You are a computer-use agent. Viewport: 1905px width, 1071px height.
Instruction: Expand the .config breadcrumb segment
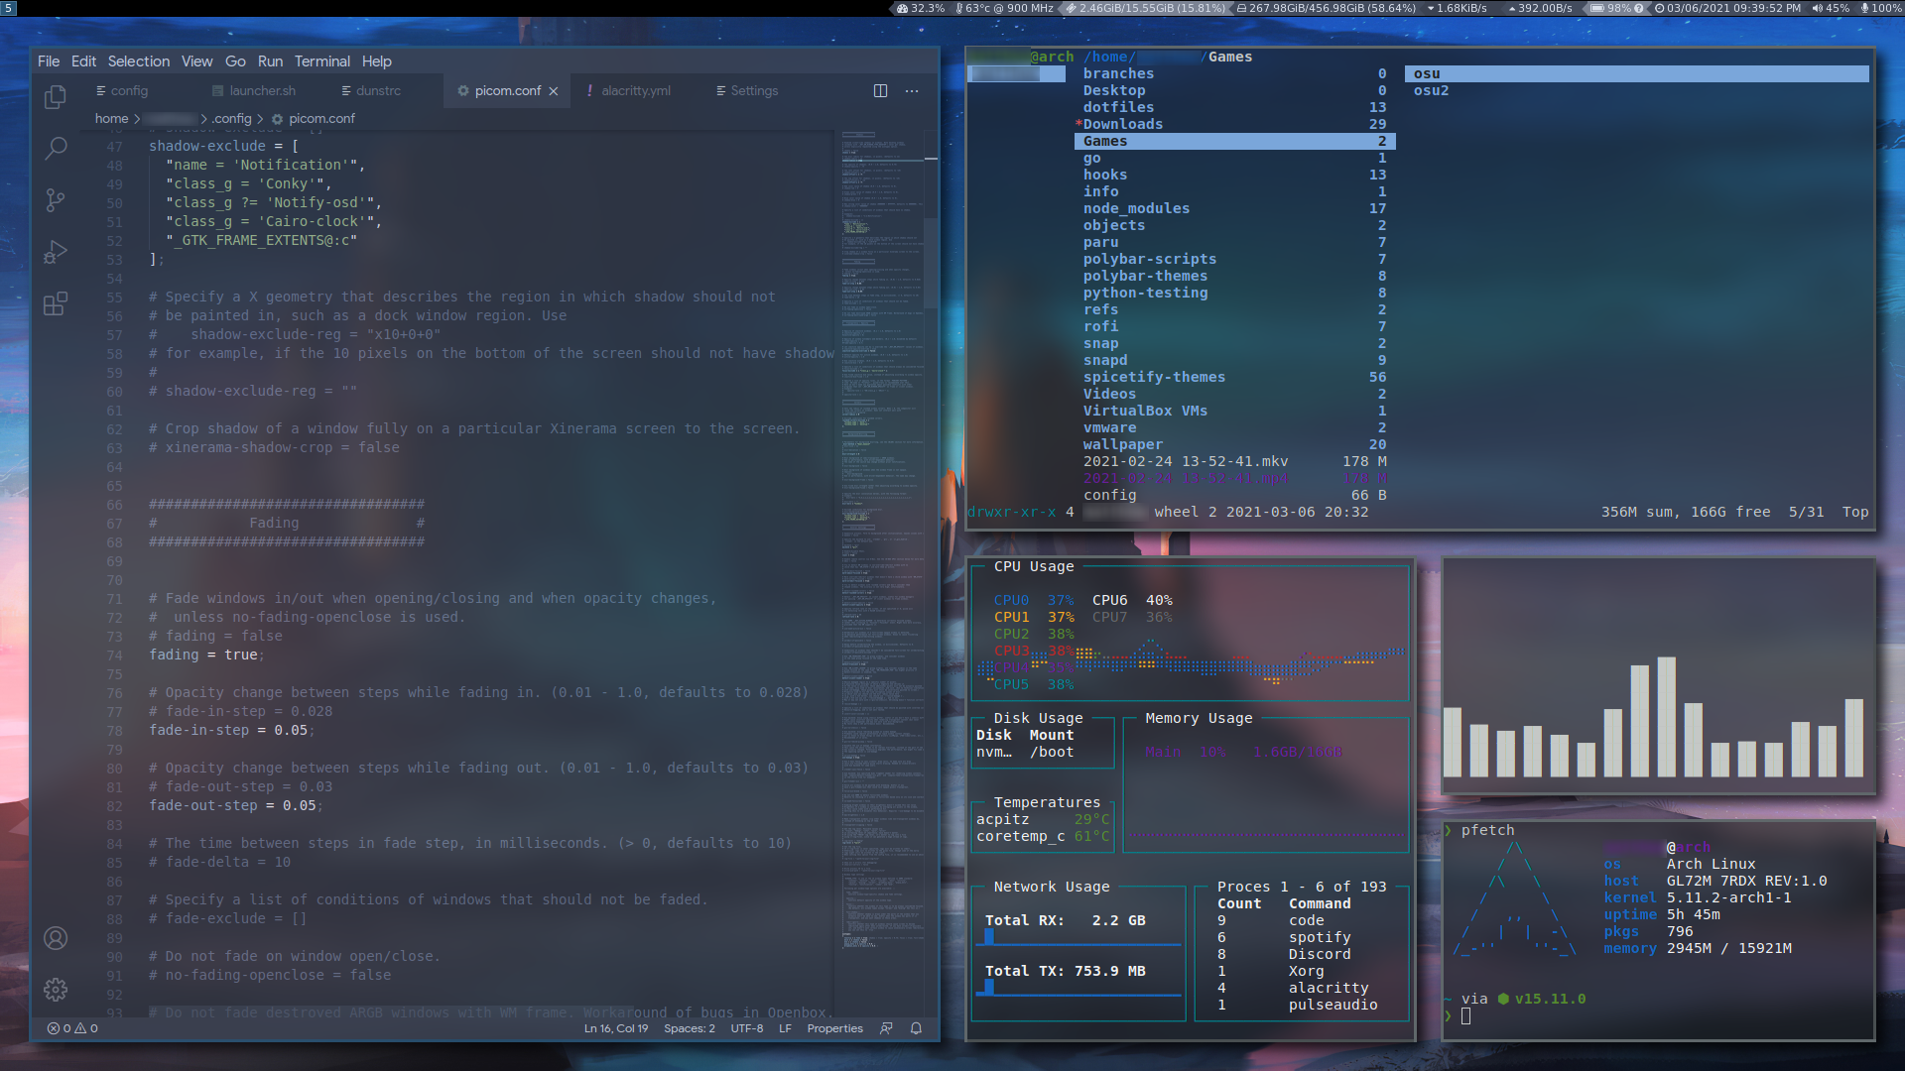click(232, 118)
